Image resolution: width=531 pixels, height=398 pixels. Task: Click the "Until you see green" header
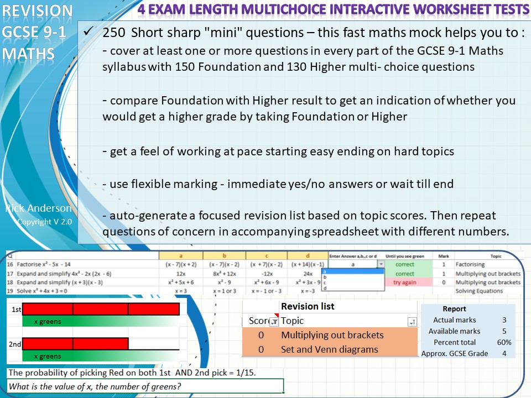405,256
